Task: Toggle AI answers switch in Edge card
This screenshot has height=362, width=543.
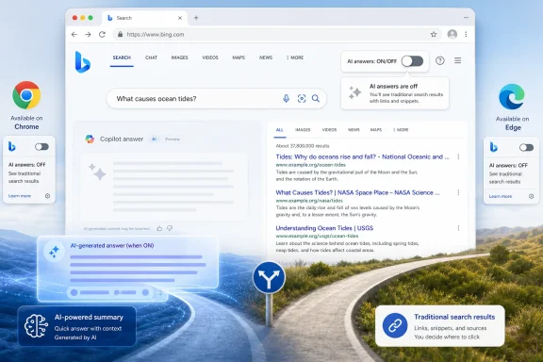Action: (526, 148)
